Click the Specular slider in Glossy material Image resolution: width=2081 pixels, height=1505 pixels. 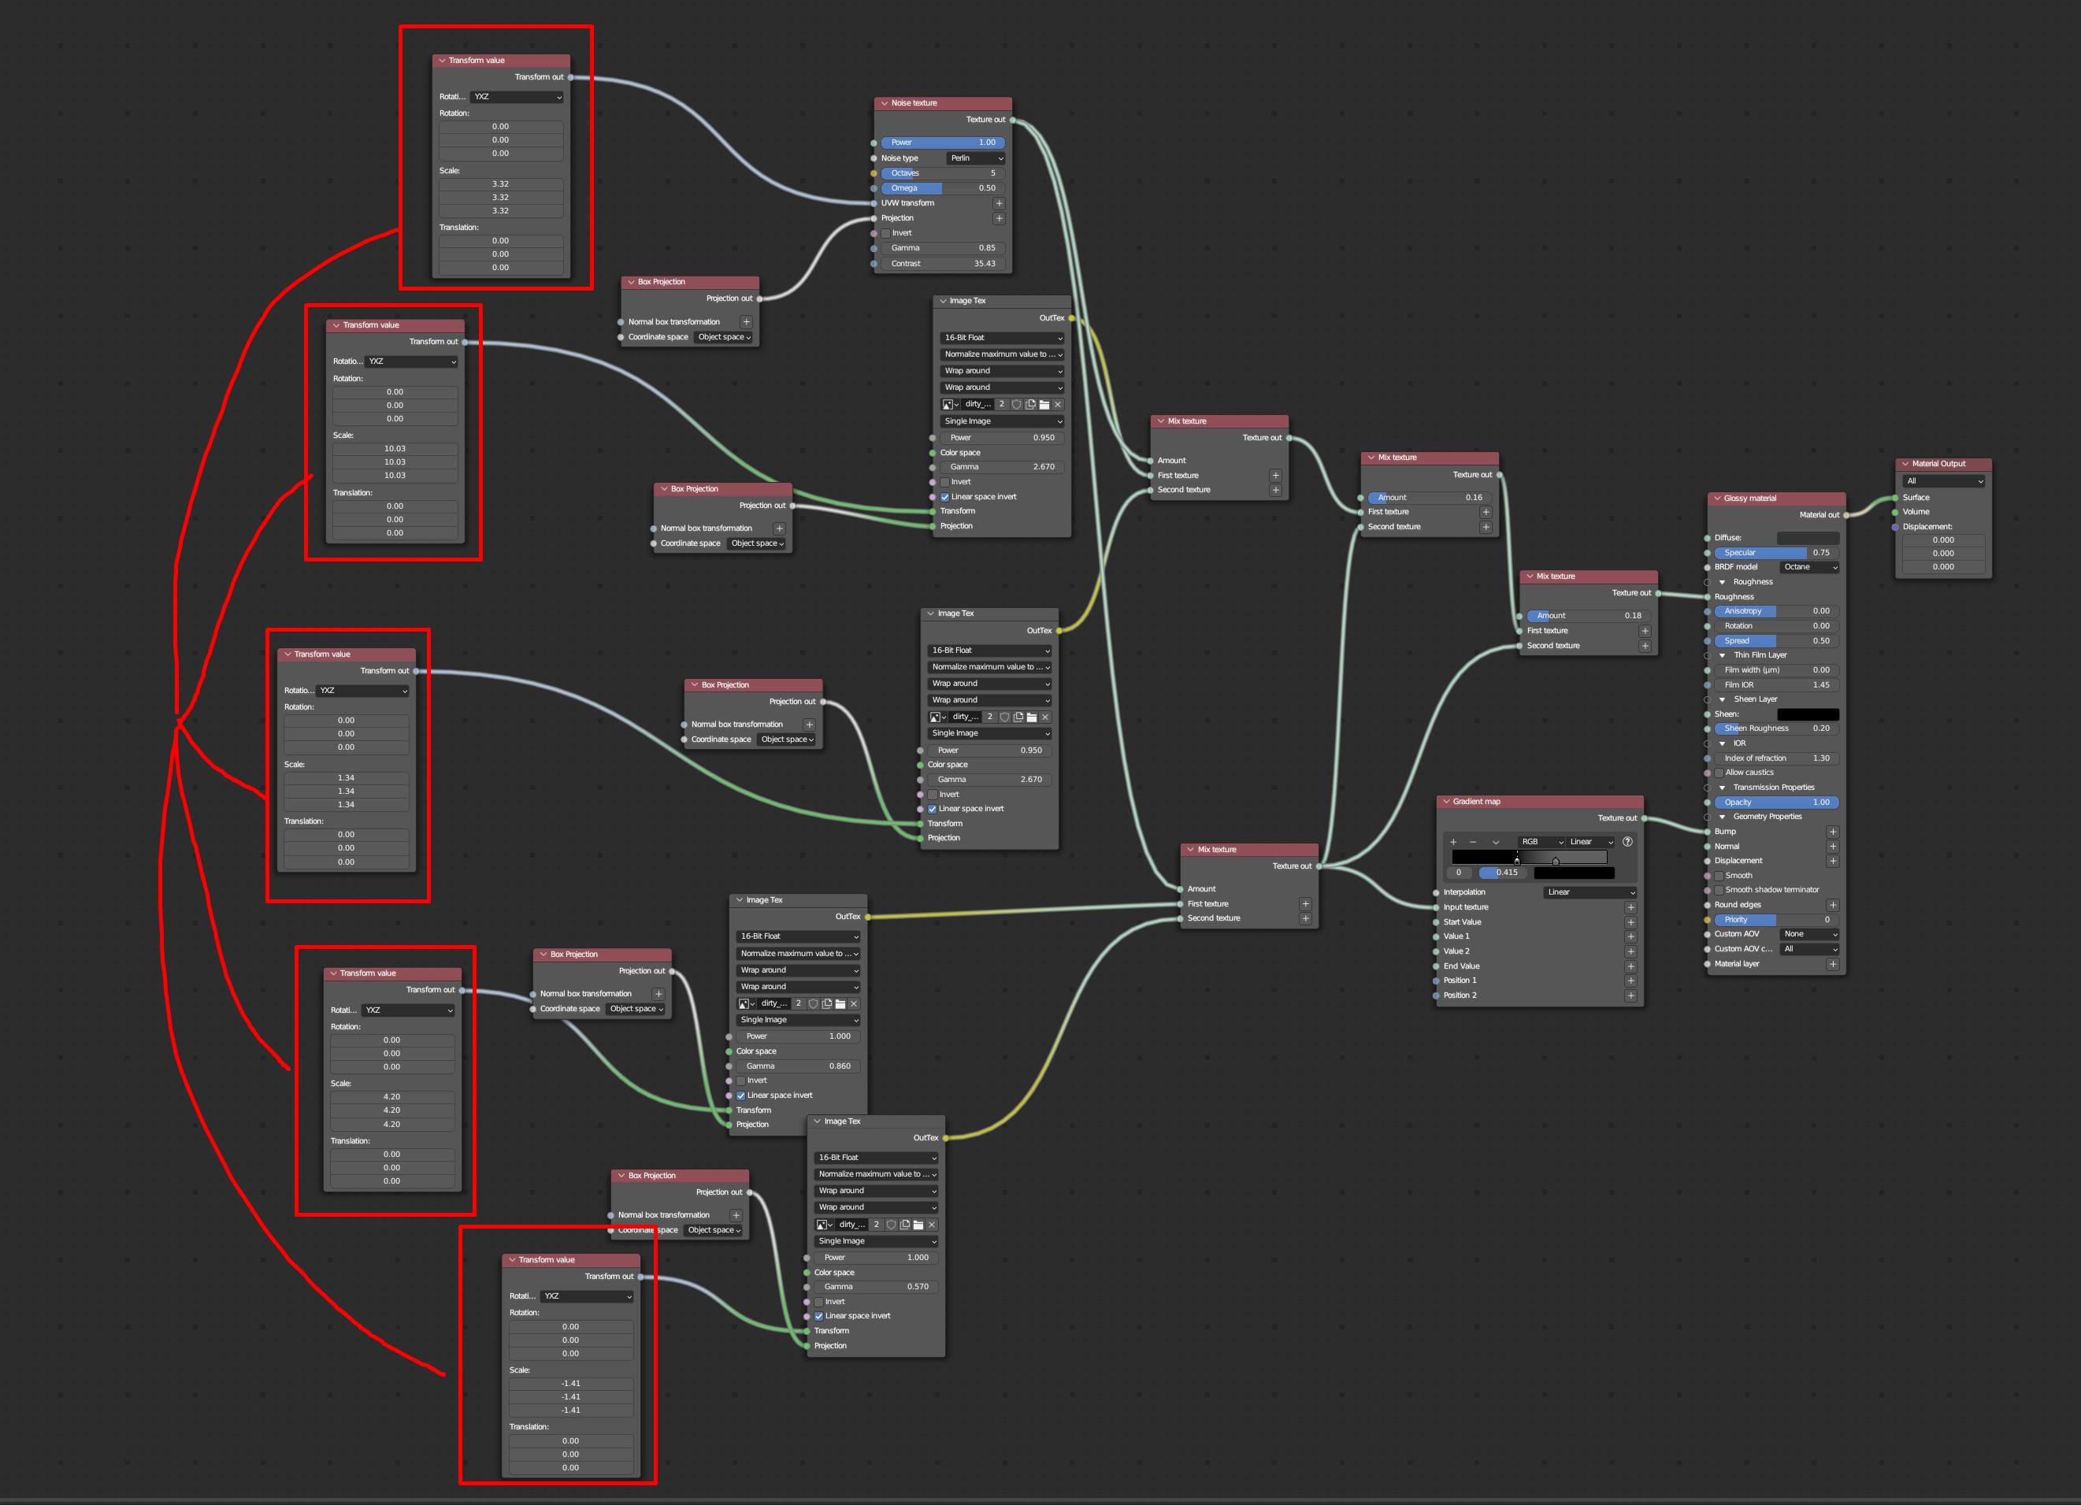(1776, 554)
